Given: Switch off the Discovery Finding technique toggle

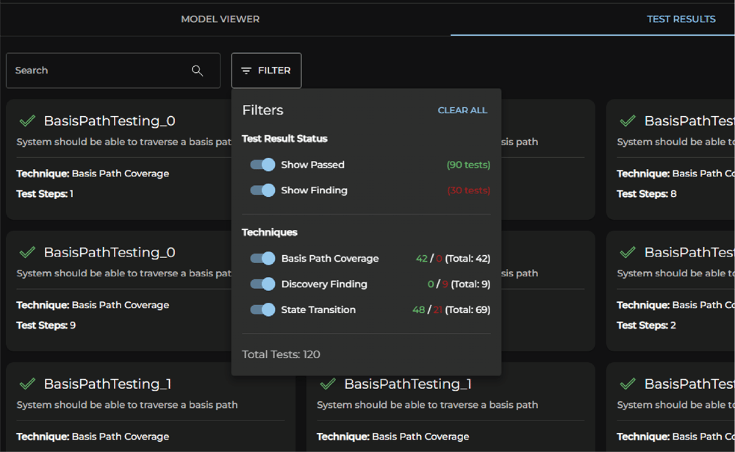Looking at the screenshot, I should click(x=262, y=284).
